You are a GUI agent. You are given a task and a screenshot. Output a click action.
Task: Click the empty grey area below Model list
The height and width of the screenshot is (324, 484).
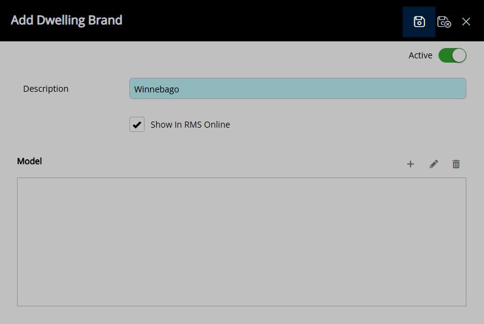click(241, 315)
